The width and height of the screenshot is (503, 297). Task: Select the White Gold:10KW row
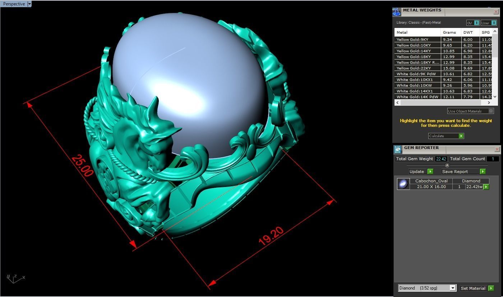(443, 85)
